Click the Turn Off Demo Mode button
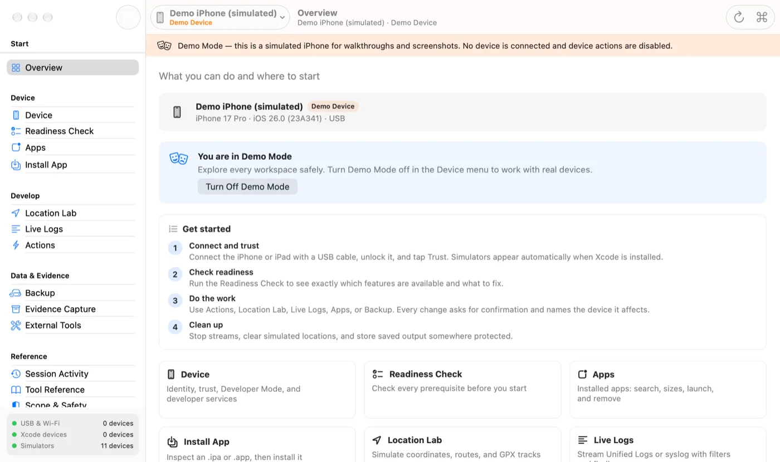Viewport: 780px width, 462px height. [247, 186]
